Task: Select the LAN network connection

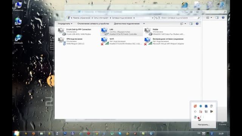Action: click(x=121, y=32)
